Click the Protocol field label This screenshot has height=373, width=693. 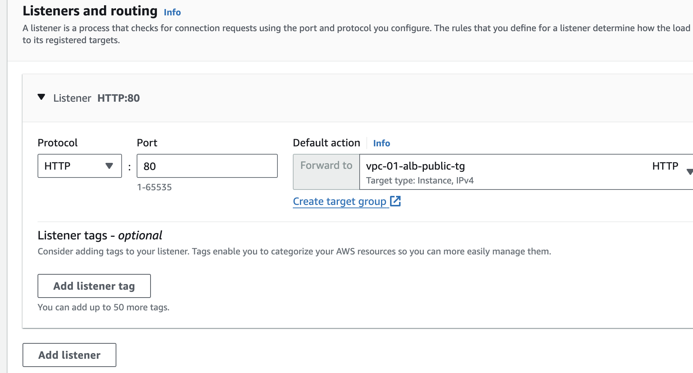57,143
